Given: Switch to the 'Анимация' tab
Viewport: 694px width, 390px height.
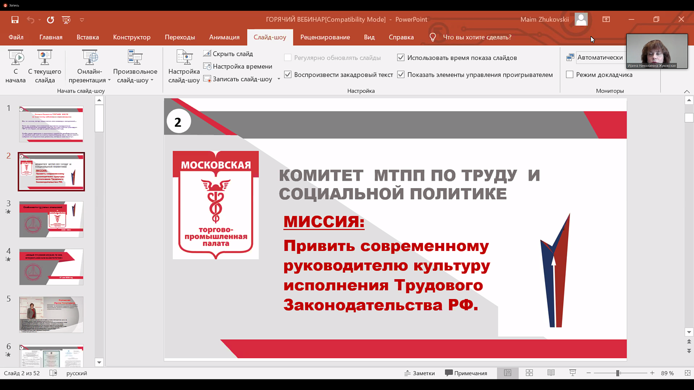Looking at the screenshot, I should tap(224, 37).
